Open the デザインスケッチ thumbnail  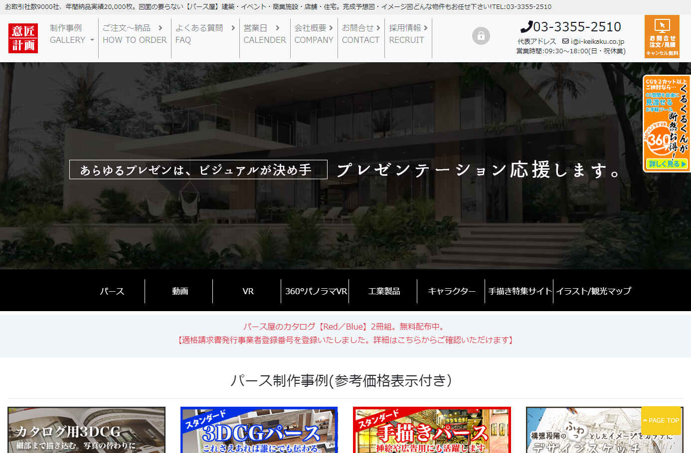coord(605,430)
